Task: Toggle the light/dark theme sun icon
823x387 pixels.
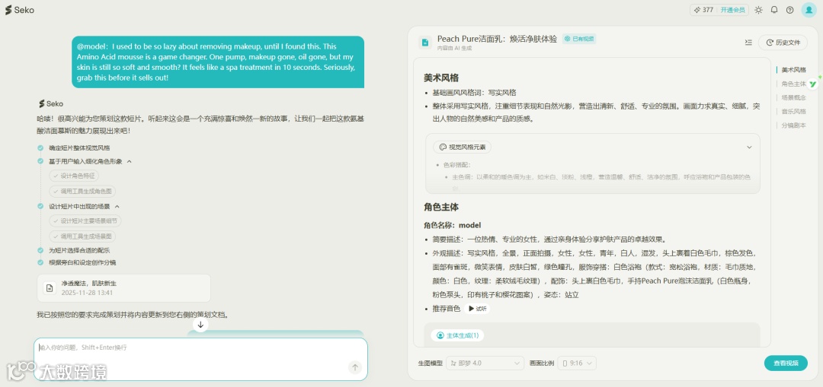Action: 758,10
